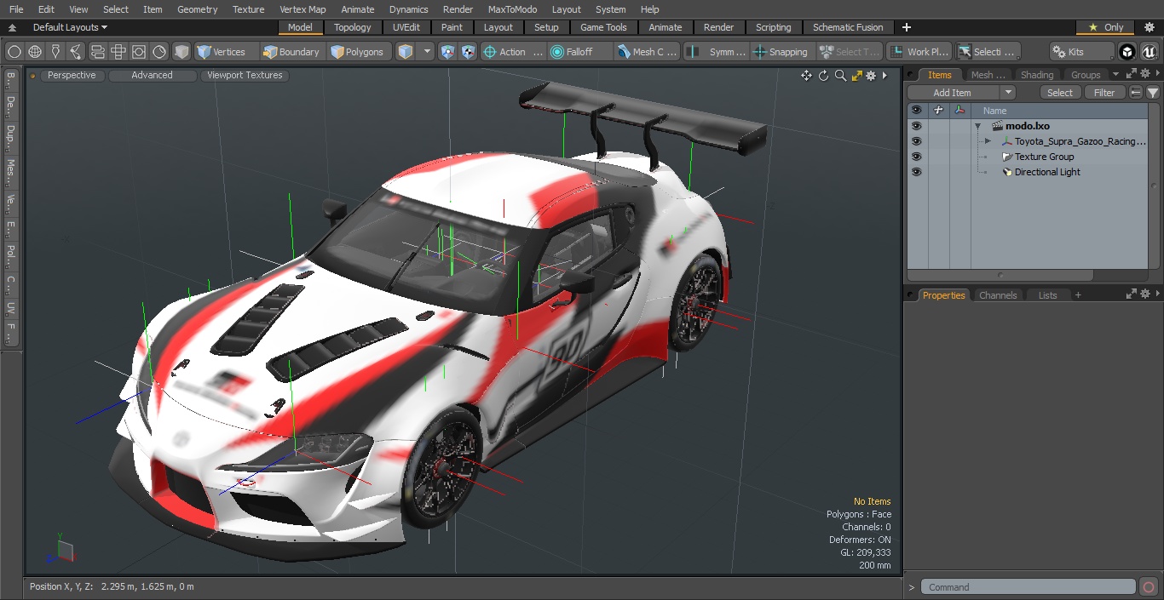Click the viewport pan/move icon
This screenshot has height=600, width=1164.
pyautogui.click(x=806, y=76)
